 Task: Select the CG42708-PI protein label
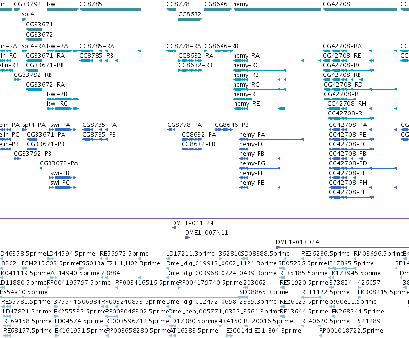(x=347, y=192)
